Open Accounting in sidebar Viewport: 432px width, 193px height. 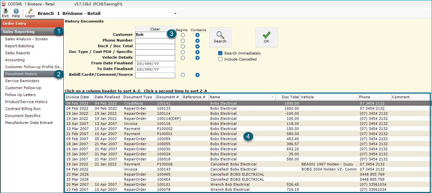15,60
